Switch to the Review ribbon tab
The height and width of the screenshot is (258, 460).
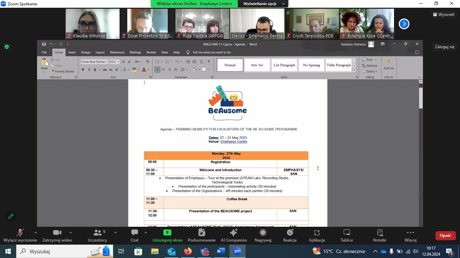coord(151,52)
